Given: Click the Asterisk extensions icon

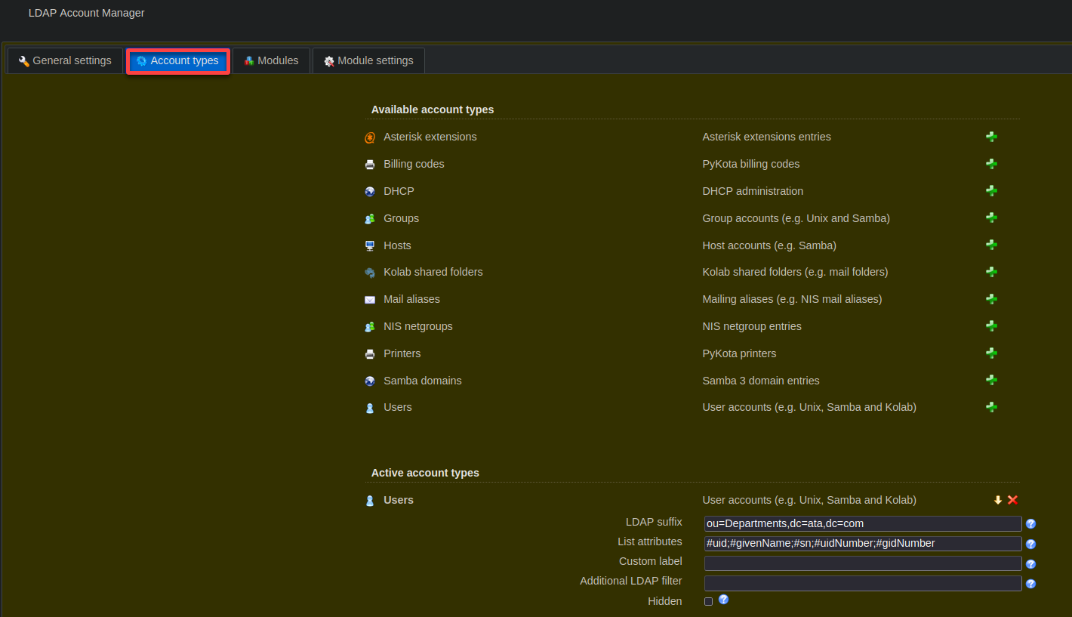Looking at the screenshot, I should pyautogui.click(x=370, y=137).
